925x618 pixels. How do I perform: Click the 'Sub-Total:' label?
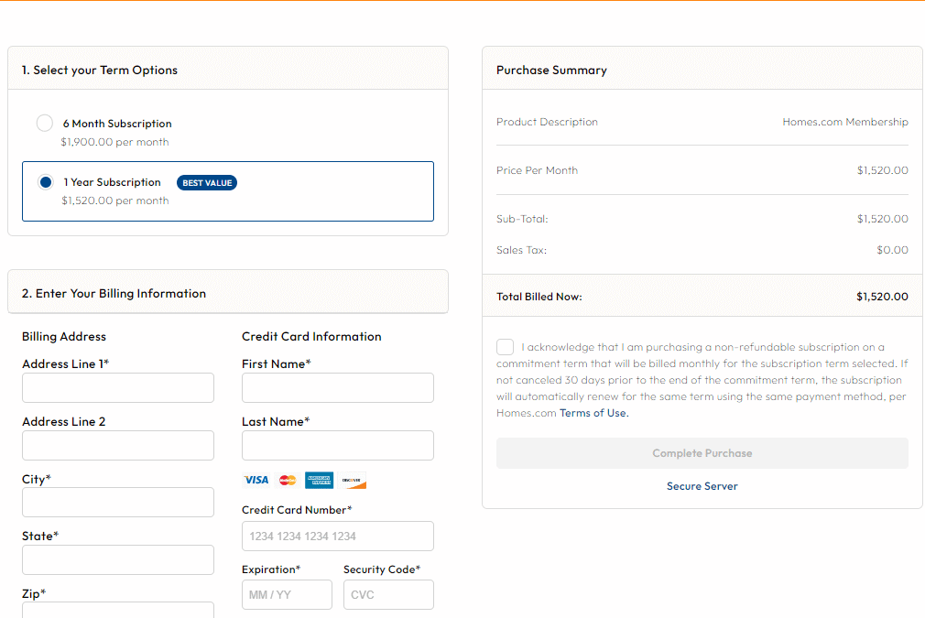point(522,218)
